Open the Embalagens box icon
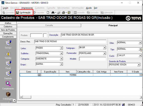This screenshot has width=143, height=106. click(x=8, y=94)
